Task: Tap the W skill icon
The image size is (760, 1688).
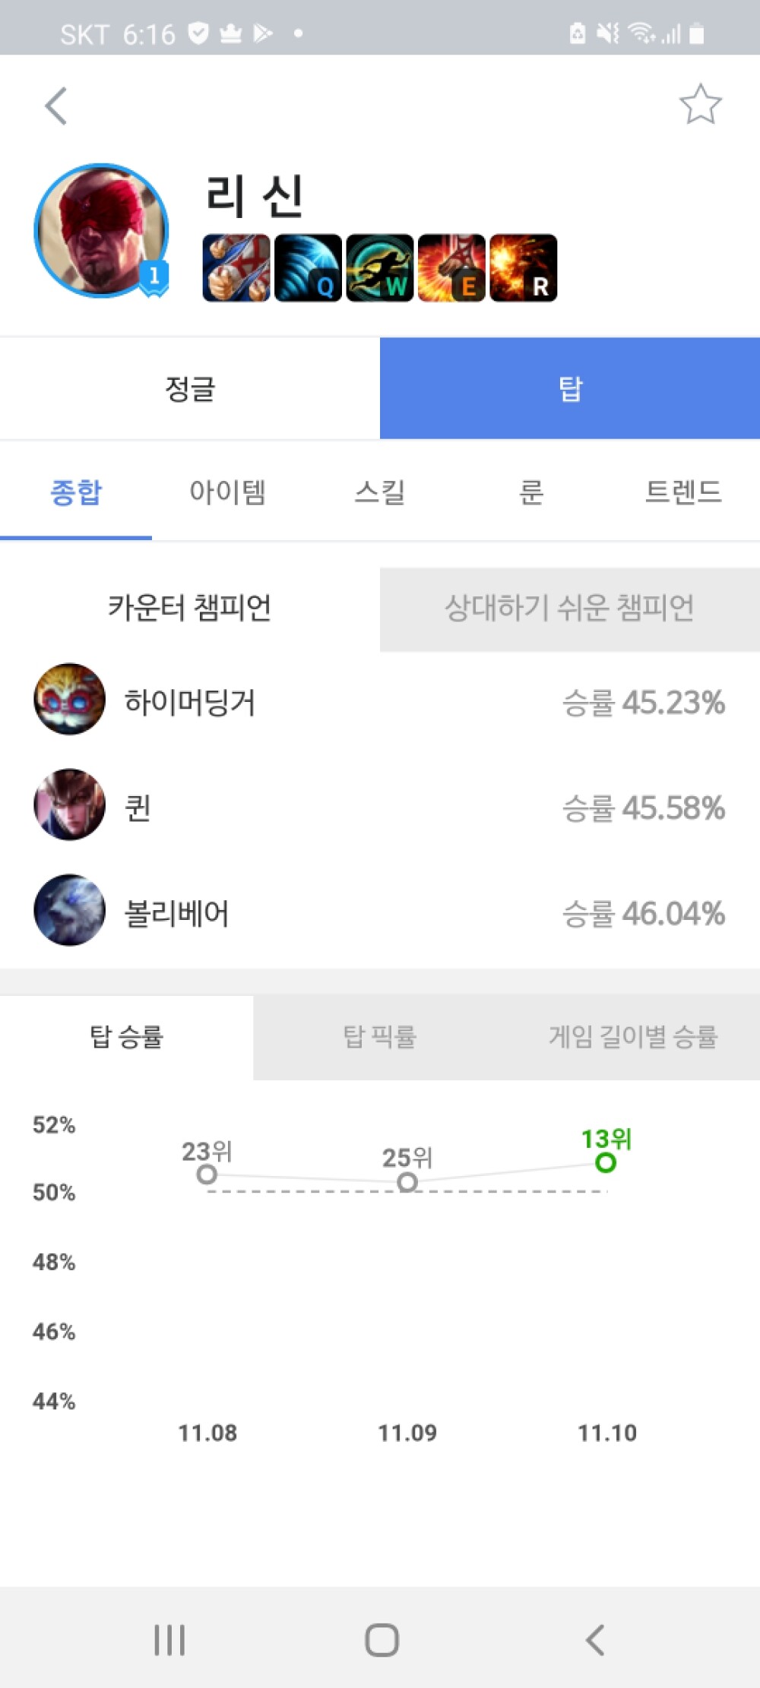Action: coord(380,268)
